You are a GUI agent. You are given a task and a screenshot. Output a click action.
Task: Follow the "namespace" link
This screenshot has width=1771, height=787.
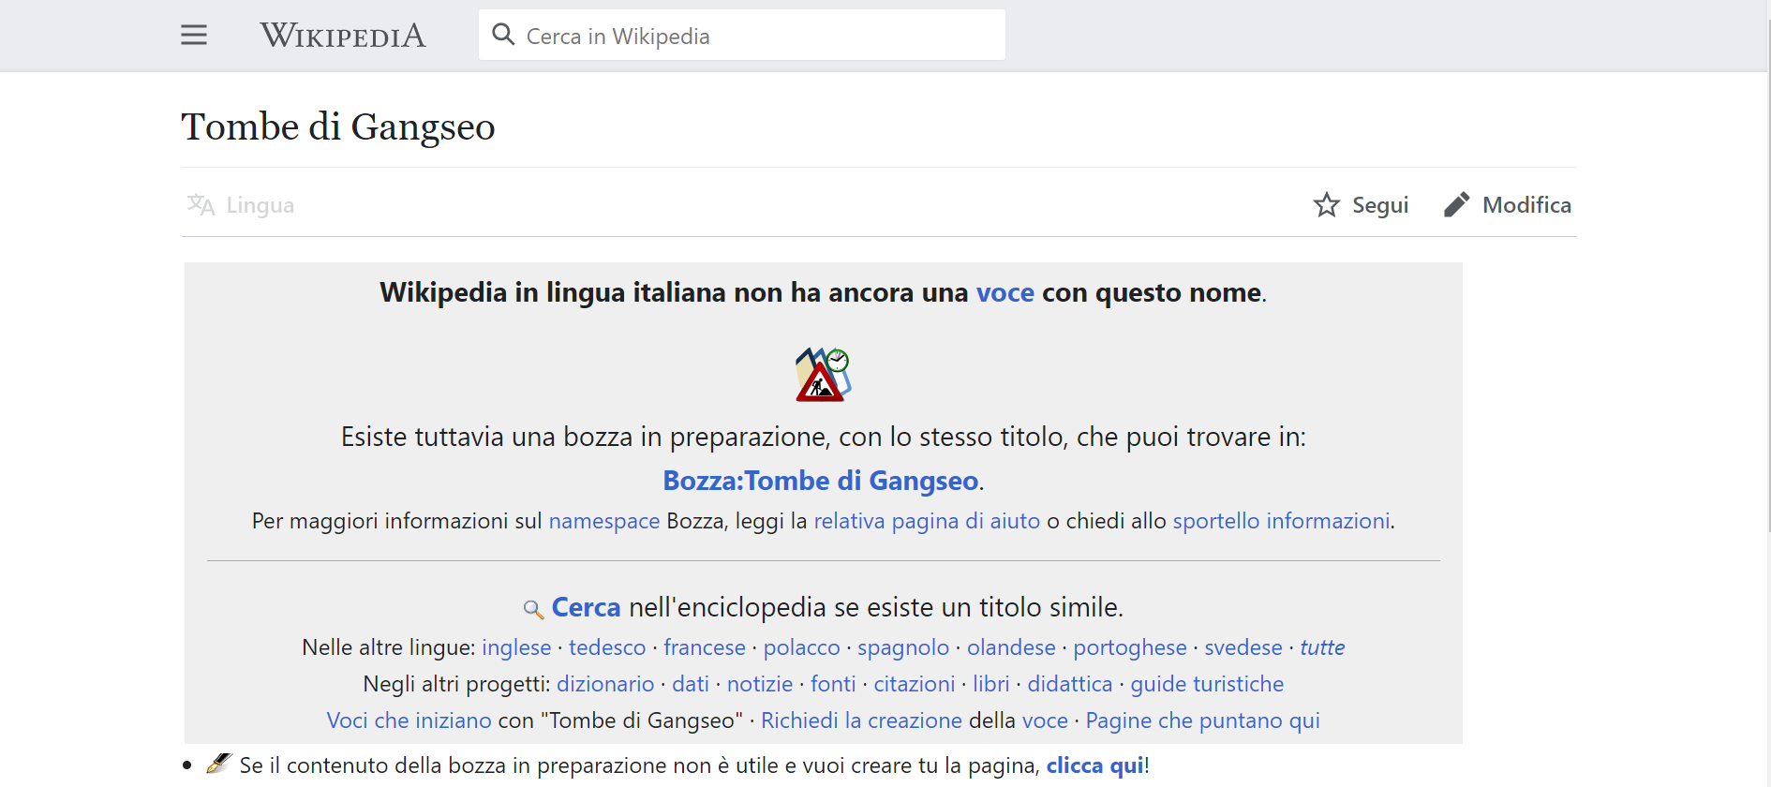tap(604, 521)
